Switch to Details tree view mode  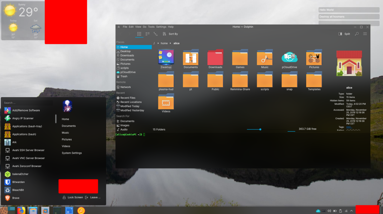click(156, 34)
